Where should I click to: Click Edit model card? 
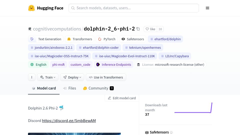pos(122,98)
